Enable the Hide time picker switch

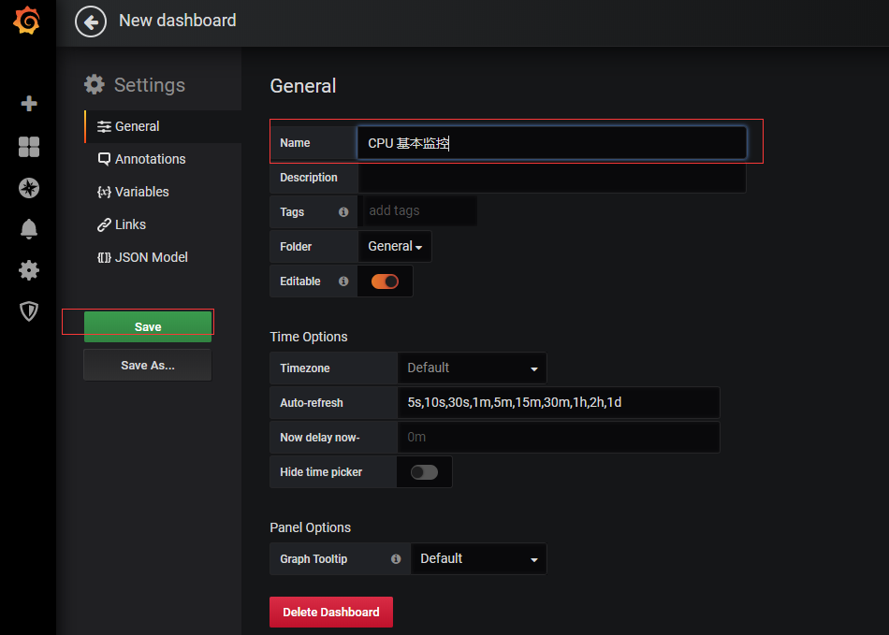[x=425, y=472]
